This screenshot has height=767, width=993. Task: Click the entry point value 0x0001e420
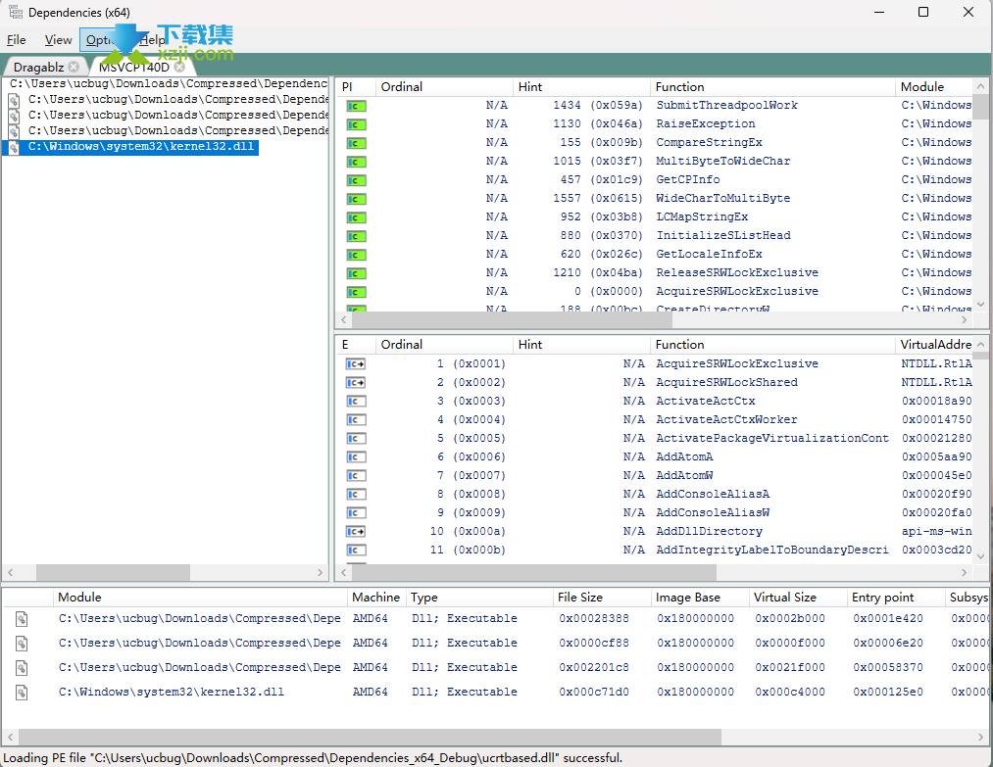[888, 619]
